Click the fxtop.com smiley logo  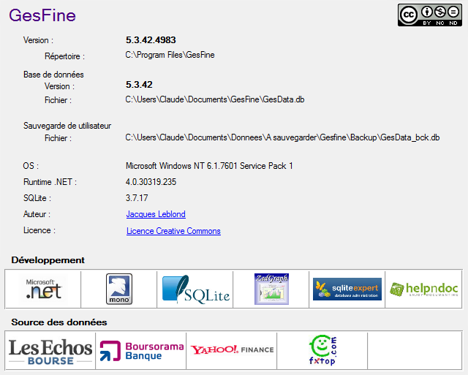point(322,351)
